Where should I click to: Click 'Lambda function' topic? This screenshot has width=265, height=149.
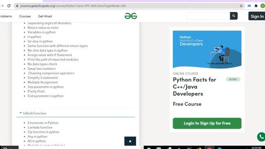tap(40, 127)
